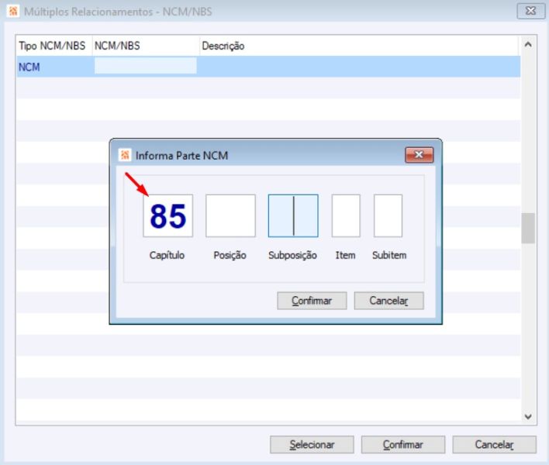Viewport: 549px width, 465px height.
Task: Select the Item input field
Action: [346, 216]
